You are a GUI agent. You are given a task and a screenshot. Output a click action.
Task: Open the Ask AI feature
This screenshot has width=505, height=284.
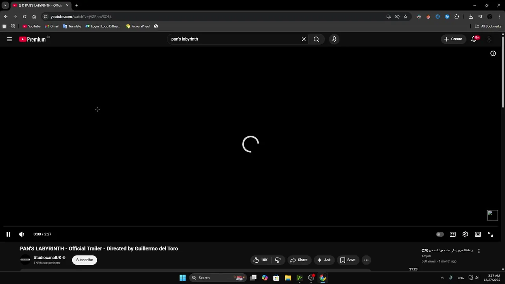[324, 260]
